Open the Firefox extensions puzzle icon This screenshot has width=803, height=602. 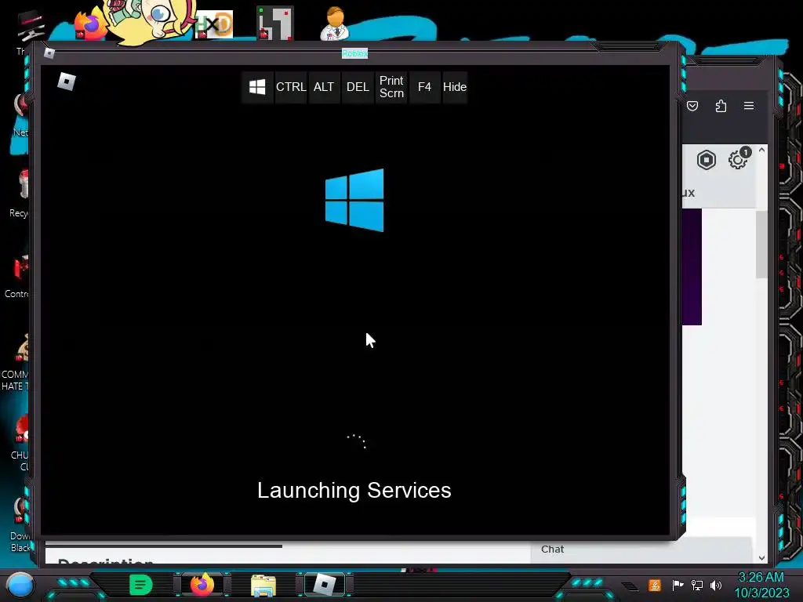[721, 106]
